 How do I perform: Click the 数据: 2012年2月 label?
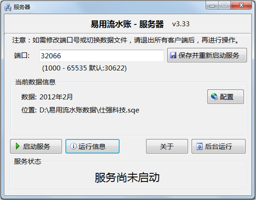point(47,97)
